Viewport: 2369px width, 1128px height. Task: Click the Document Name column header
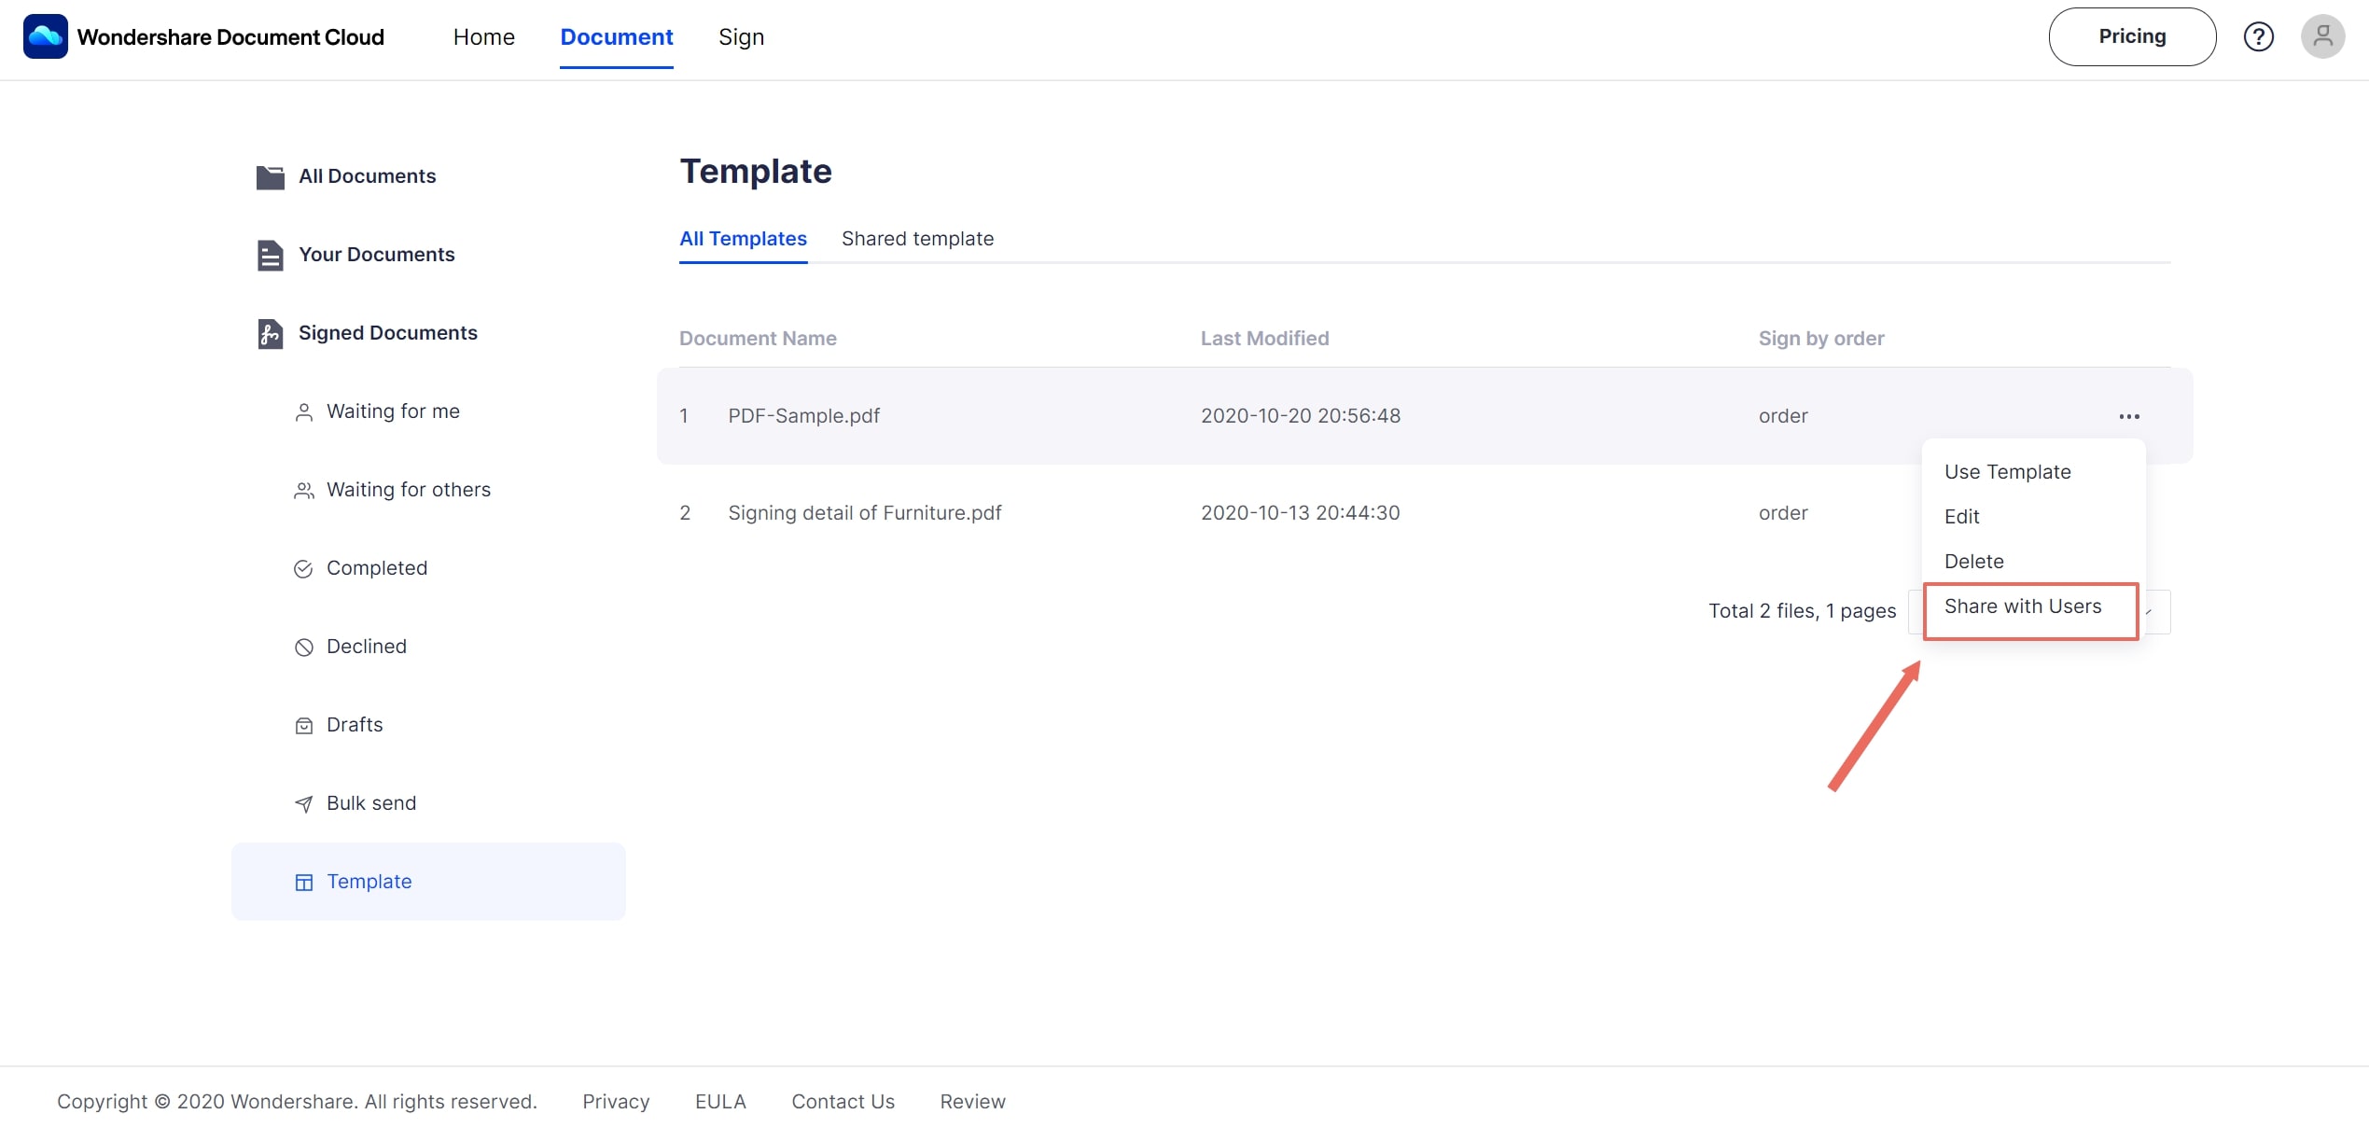coord(758,339)
